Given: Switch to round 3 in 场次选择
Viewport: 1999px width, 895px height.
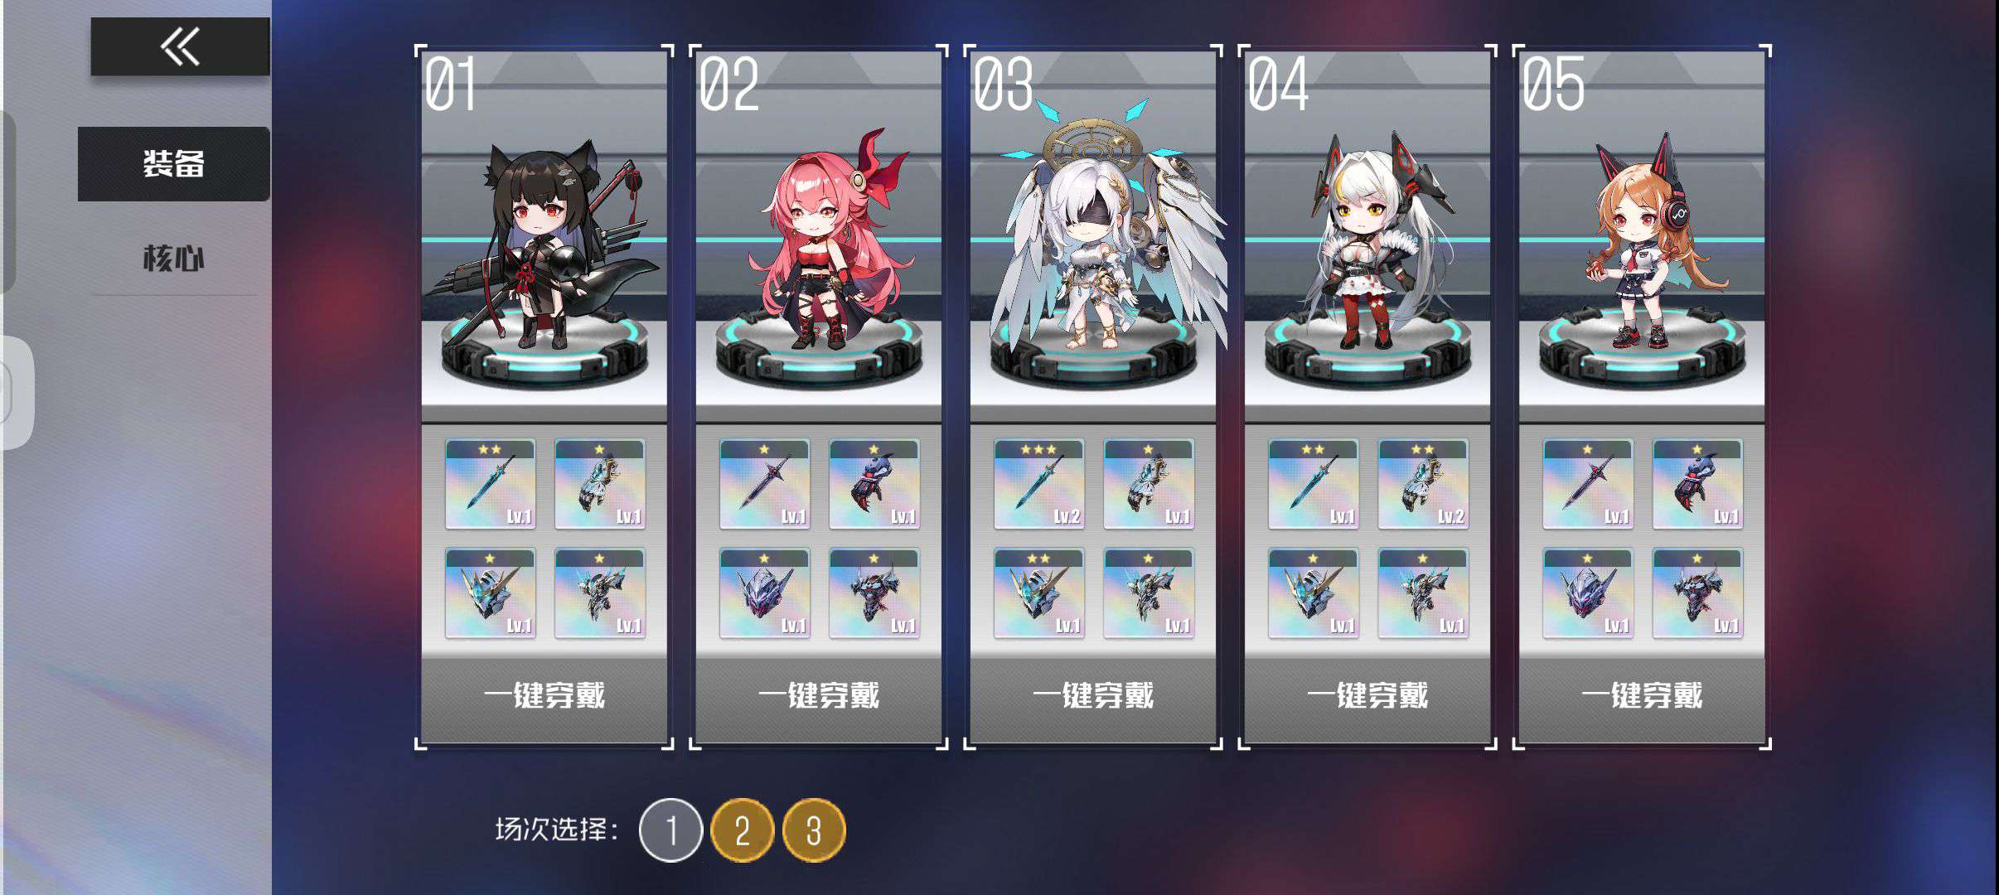Looking at the screenshot, I should (x=814, y=830).
